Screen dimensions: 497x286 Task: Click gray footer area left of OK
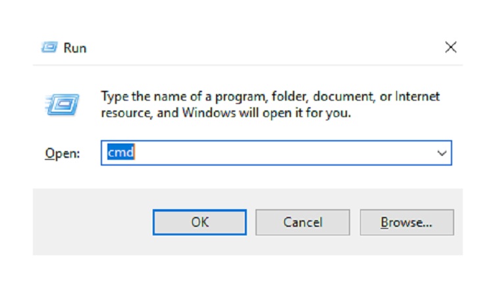click(x=92, y=222)
